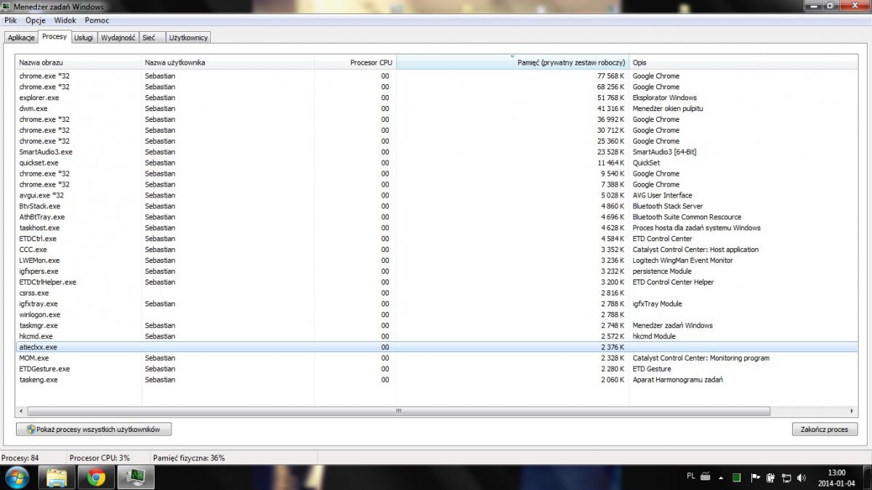This screenshot has width=872, height=490.
Task: Select the igfxtray.exe process
Action: [436, 304]
